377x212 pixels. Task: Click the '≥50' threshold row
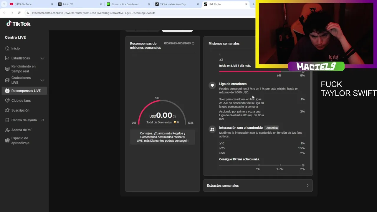tap(262, 153)
